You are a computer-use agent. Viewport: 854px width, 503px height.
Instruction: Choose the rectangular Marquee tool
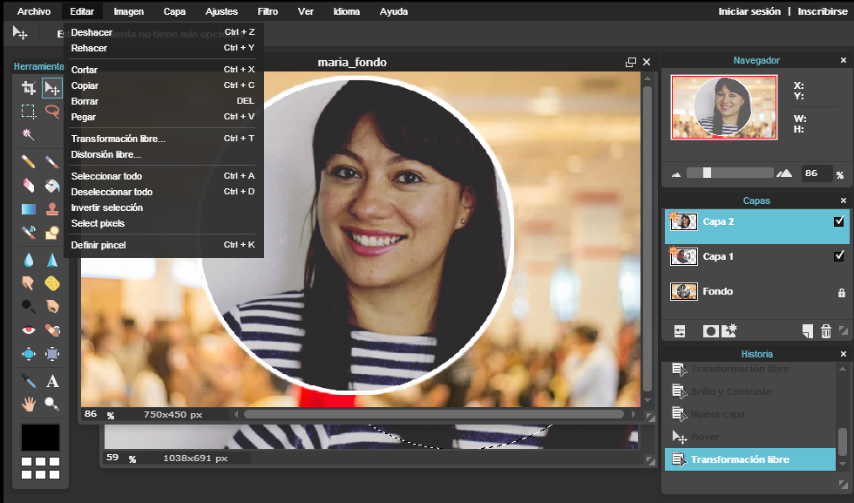[28, 112]
